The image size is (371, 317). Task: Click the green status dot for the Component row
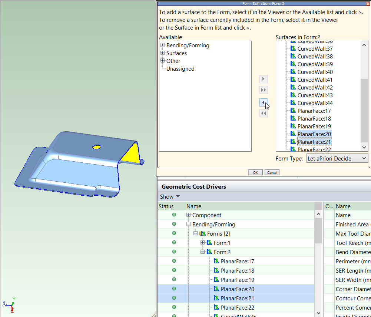(174, 215)
